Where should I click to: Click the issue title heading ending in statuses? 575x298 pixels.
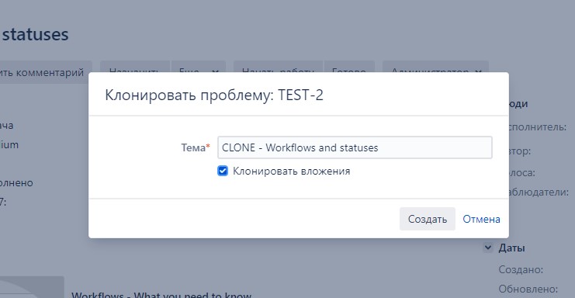34,35
